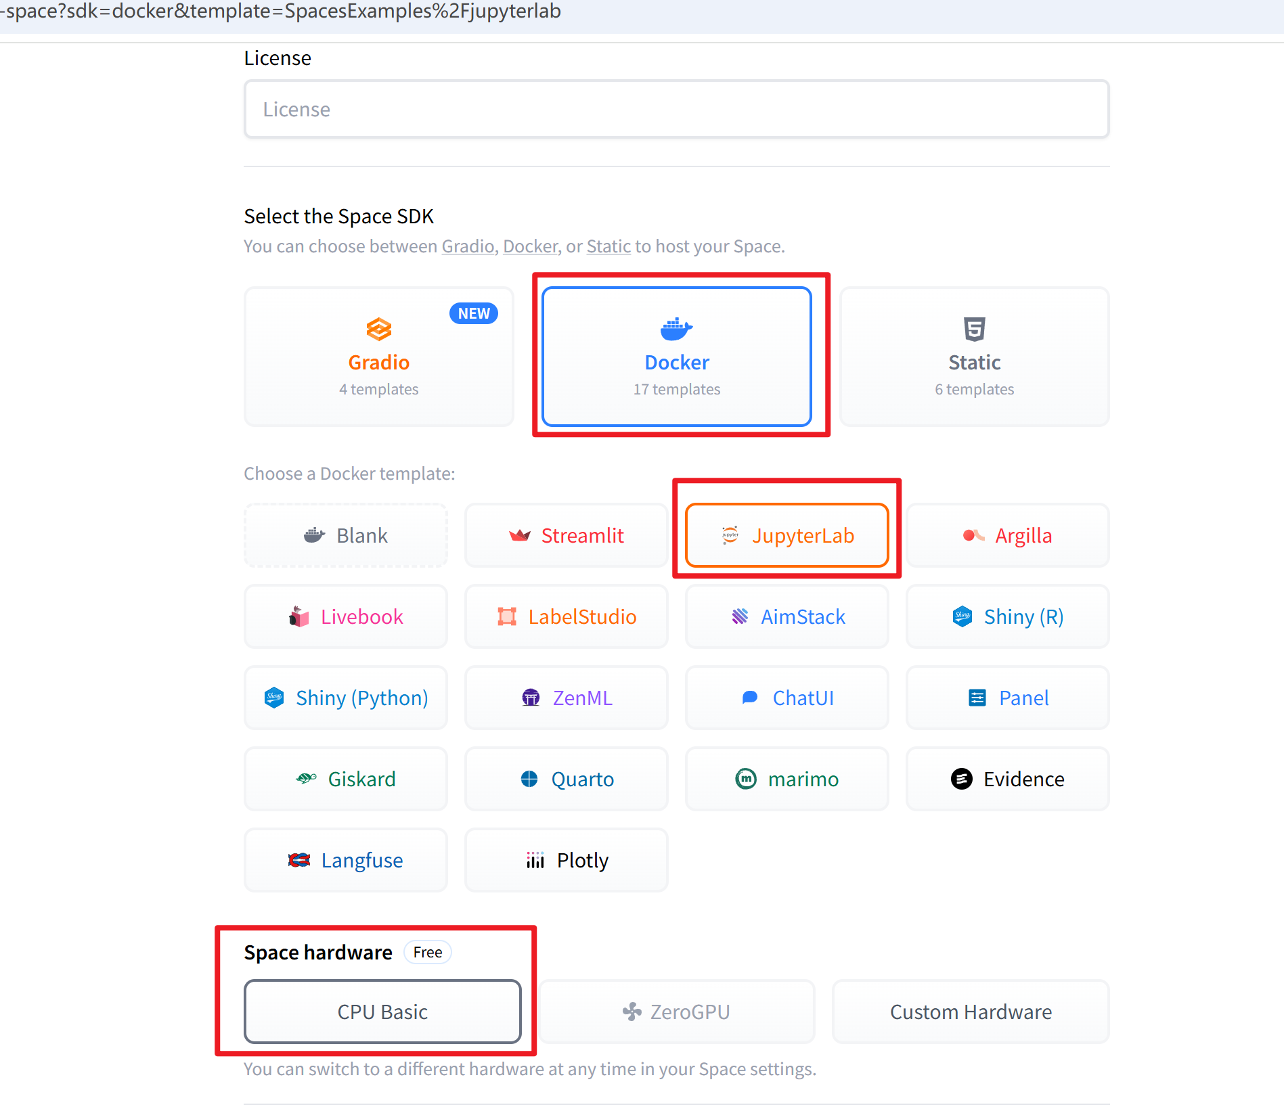Open the Gradio documentation link
Image resolution: width=1284 pixels, height=1109 pixels.
(468, 246)
